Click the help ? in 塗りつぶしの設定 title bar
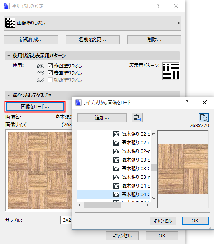 158,6
